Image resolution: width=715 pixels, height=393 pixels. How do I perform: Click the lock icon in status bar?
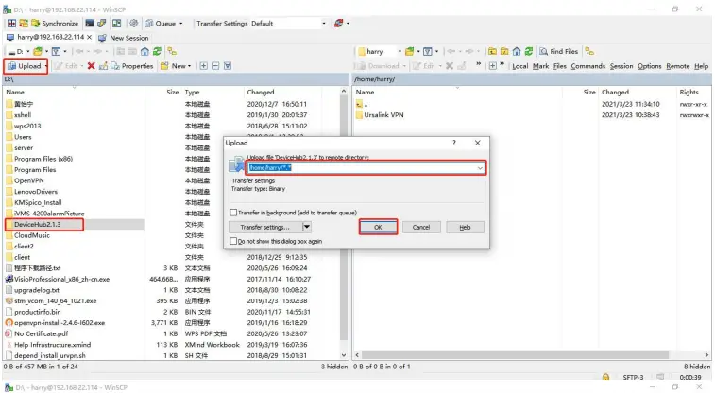click(x=605, y=377)
